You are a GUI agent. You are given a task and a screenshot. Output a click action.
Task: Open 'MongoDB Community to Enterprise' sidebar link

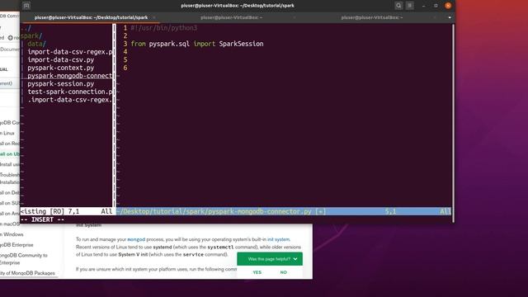pos(24,259)
